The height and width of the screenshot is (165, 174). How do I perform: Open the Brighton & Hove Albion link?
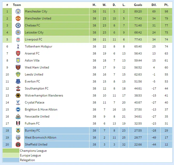(41, 109)
